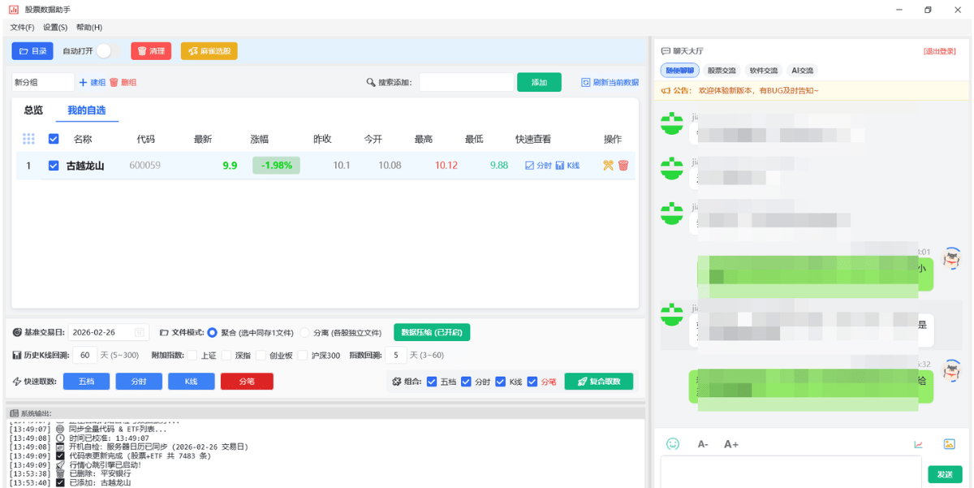Screen dimensions: 974x488
Task: Click 退出登录 link in chat header
Action: (x=939, y=51)
